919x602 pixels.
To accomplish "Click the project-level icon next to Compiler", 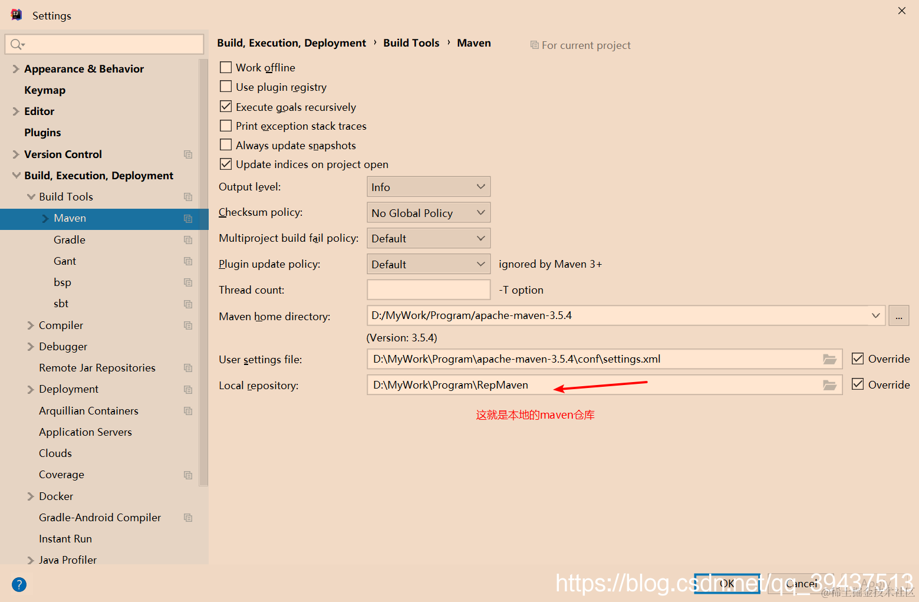I will click(188, 325).
